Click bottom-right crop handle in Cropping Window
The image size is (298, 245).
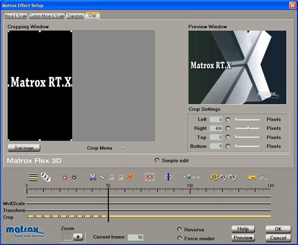coord(72,140)
